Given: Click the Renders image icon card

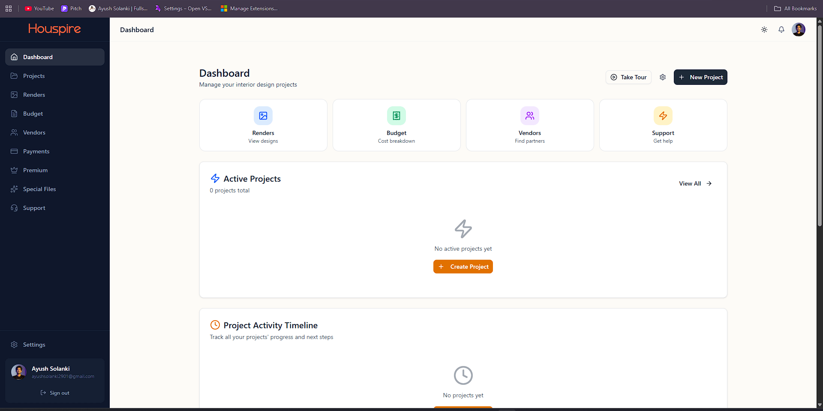Looking at the screenshot, I should coord(263,116).
